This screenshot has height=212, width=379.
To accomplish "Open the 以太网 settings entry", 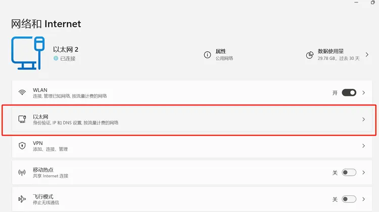I will point(192,119).
